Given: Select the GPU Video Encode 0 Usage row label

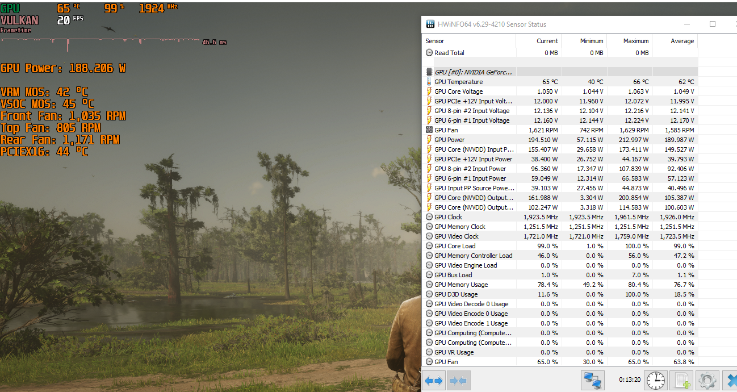Looking at the screenshot, I should click(x=471, y=314).
